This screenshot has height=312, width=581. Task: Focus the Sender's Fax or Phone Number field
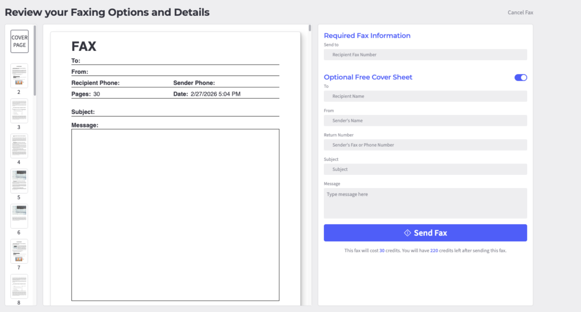point(426,145)
